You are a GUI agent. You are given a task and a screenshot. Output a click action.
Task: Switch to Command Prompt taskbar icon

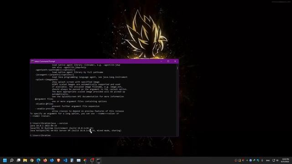click(x=99, y=160)
